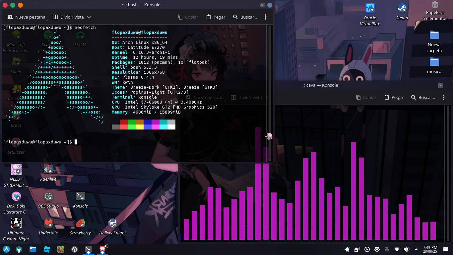Select the Konsole desktop icon
This screenshot has height=255, width=453.
tap(80, 200)
